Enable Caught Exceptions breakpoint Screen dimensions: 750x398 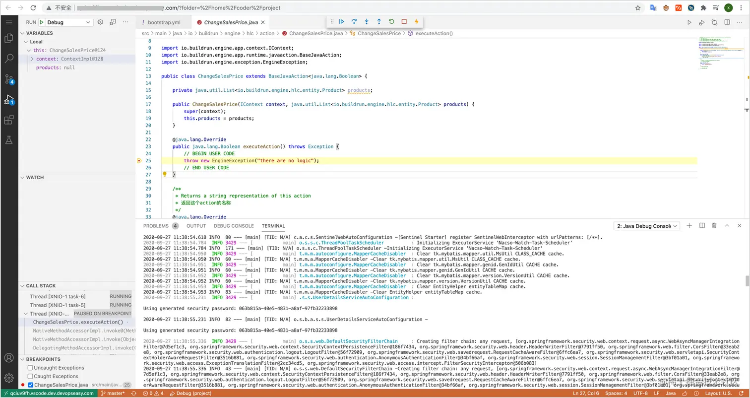point(30,376)
